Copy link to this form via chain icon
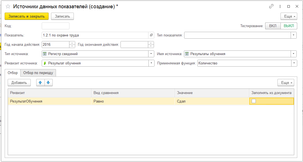303x162 pixels. [x=271, y=6]
